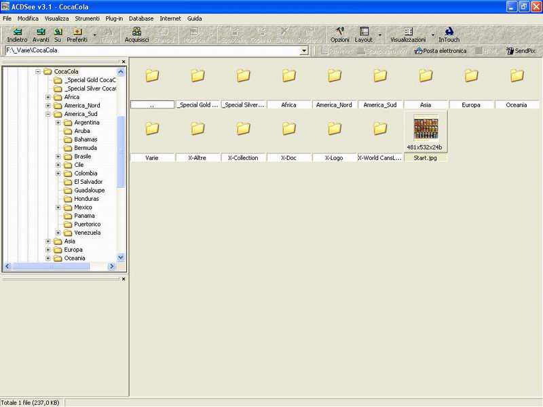The width and height of the screenshot is (543, 407).
Task: Go up one folder with Su
Action: 58,35
